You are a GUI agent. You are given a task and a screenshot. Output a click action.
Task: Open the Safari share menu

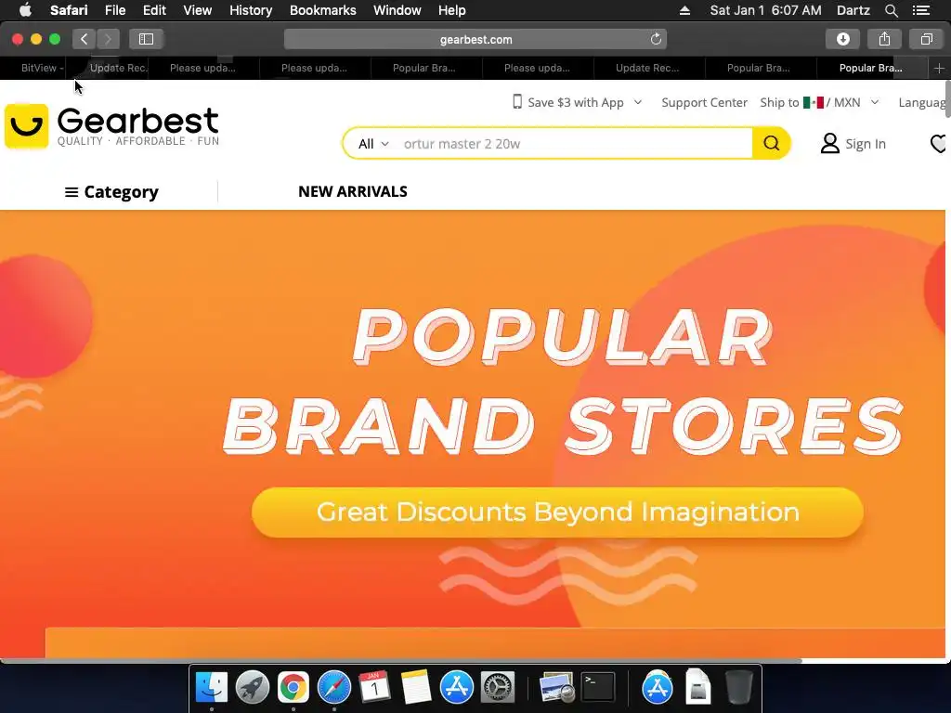[884, 39]
